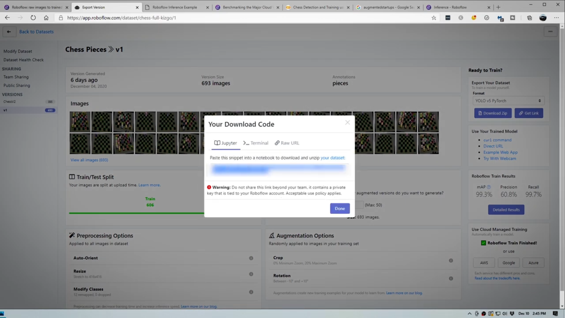Click the Auto-Orient info icon
565x318 pixels.
pyautogui.click(x=251, y=258)
